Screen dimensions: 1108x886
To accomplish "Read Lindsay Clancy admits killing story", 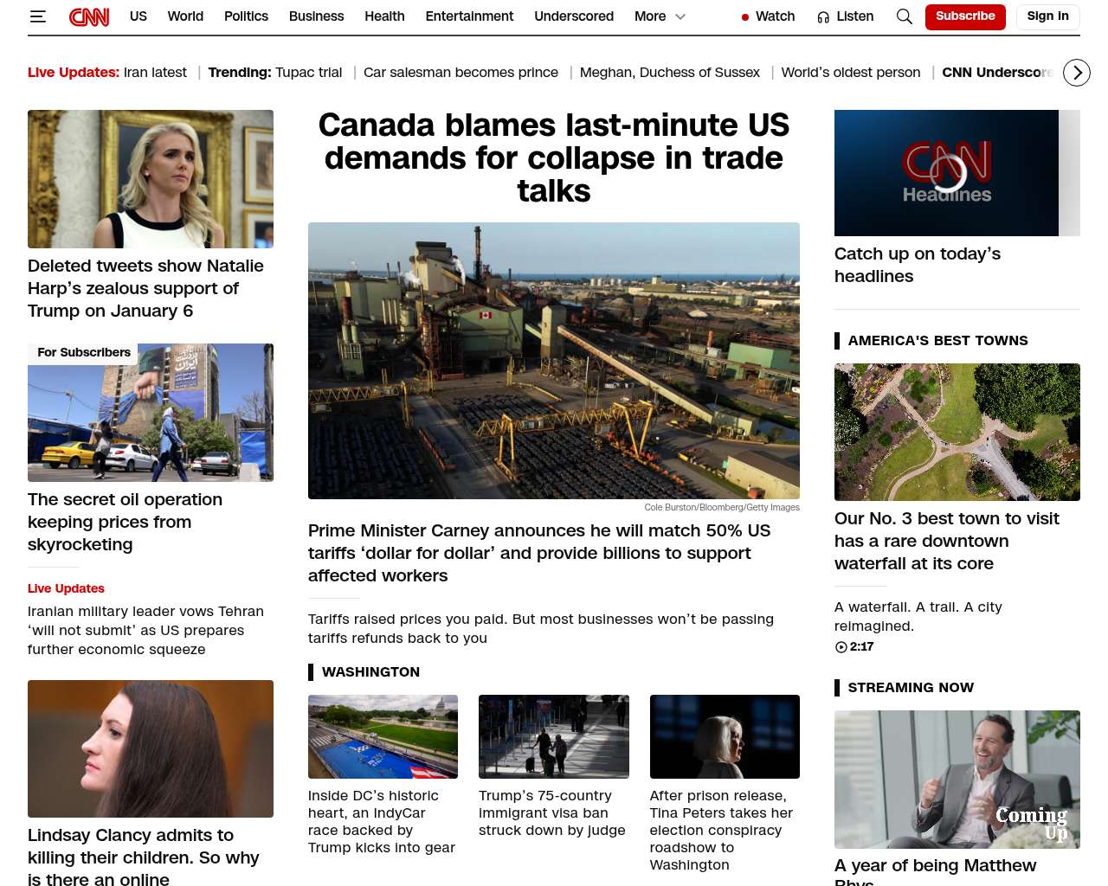I will click(x=143, y=857).
